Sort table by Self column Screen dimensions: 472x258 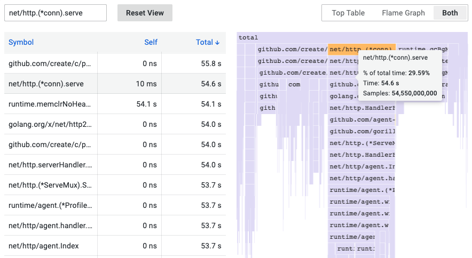[x=151, y=42]
